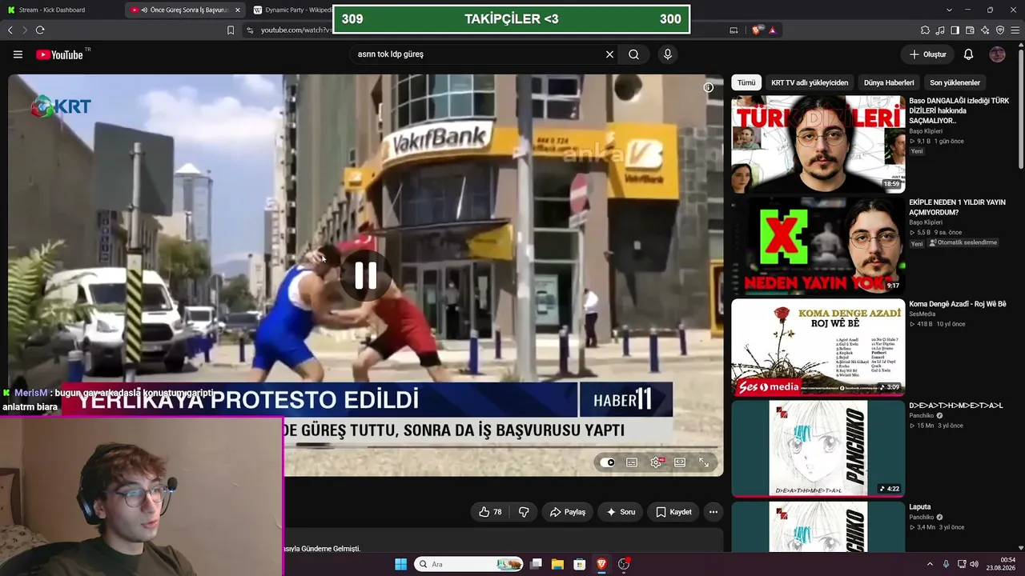This screenshot has width=1025, height=576.
Task: Open the Brave Wallet icon
Action: 970,30
